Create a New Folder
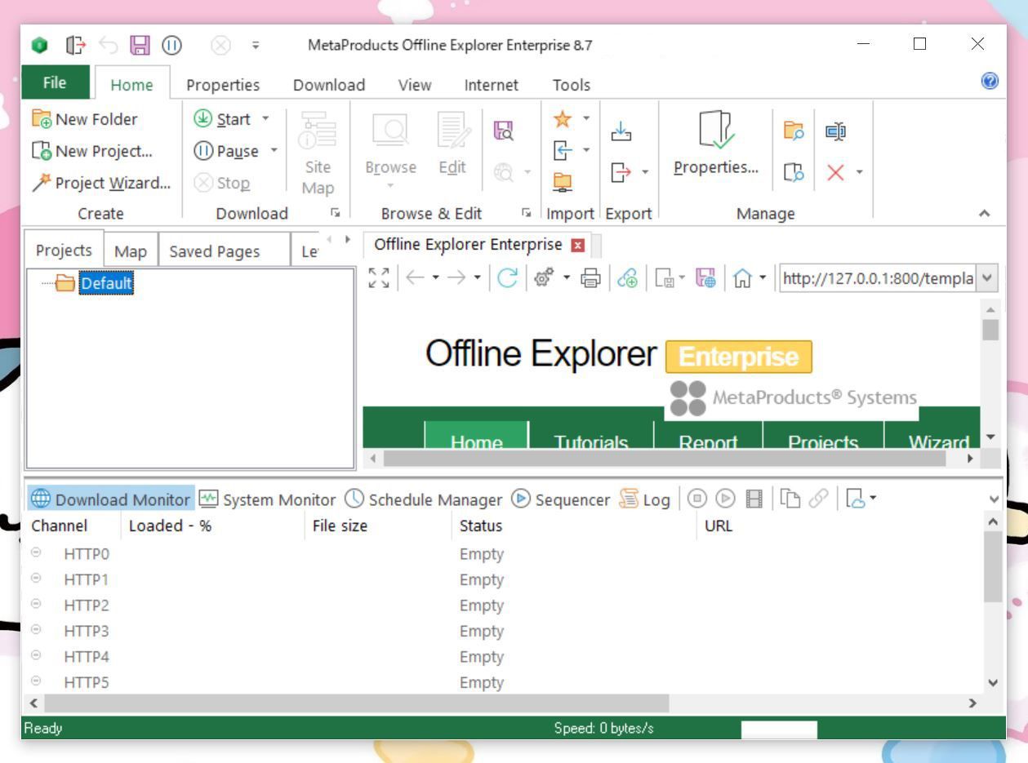Screen dimensions: 1028x763 (84, 120)
